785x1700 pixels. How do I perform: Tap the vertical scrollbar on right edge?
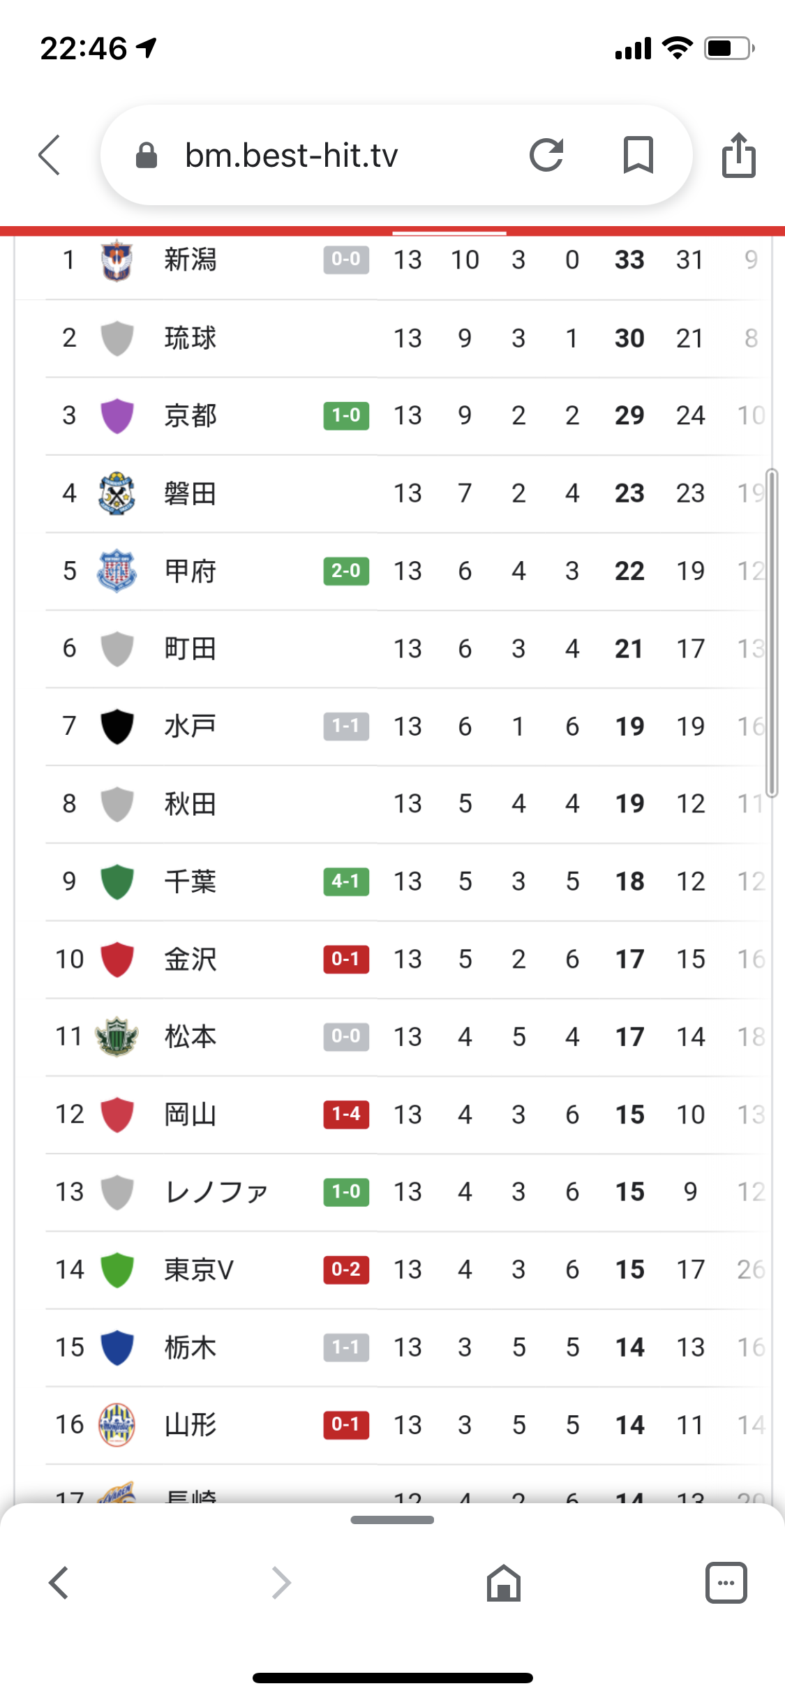point(771,633)
